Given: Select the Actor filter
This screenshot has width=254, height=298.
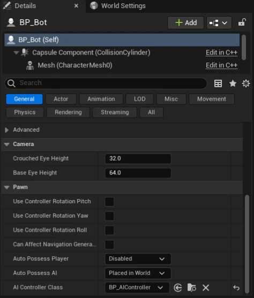Looking at the screenshot, I should (x=61, y=99).
